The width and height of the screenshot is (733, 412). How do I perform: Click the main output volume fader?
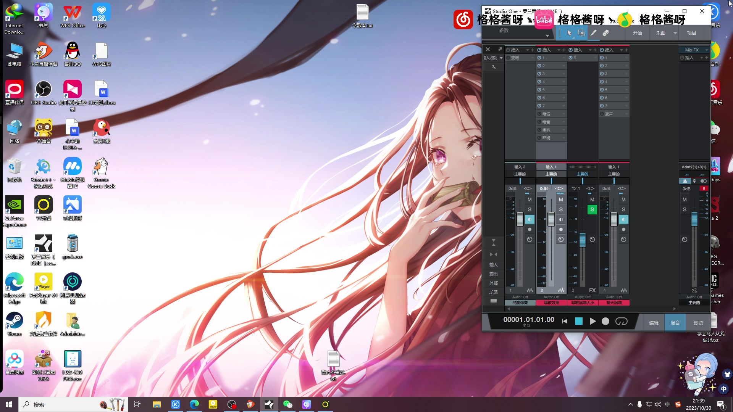tap(694, 219)
